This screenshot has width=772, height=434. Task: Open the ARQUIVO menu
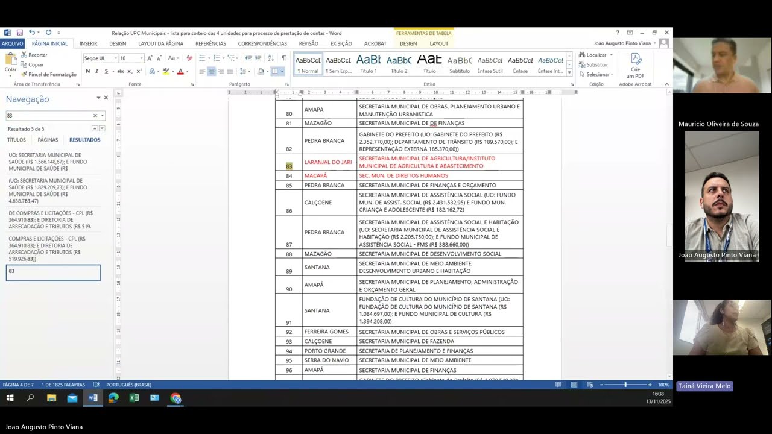12,43
